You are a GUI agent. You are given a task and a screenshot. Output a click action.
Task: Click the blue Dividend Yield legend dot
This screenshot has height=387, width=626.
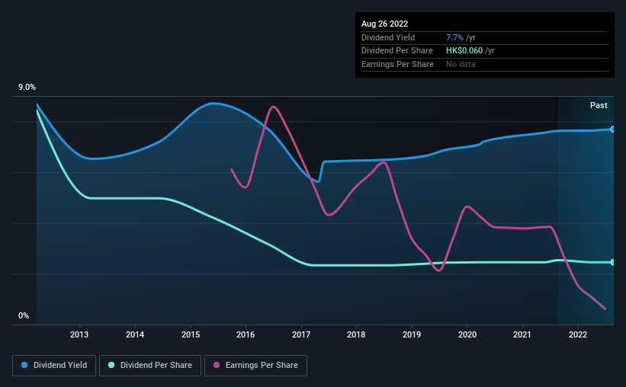point(24,365)
